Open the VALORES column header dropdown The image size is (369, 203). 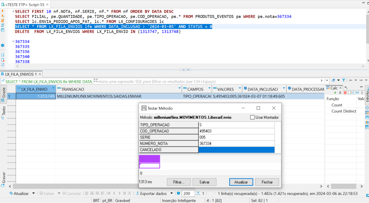[240, 88]
